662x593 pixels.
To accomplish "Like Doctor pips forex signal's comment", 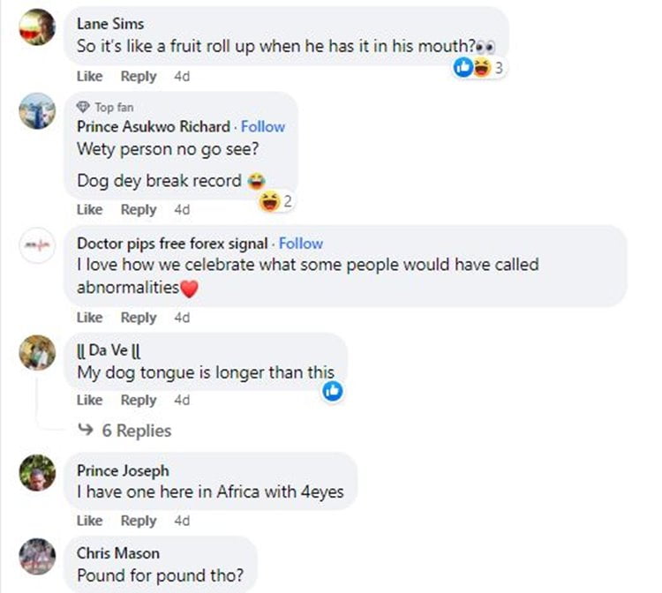I will click(x=89, y=318).
